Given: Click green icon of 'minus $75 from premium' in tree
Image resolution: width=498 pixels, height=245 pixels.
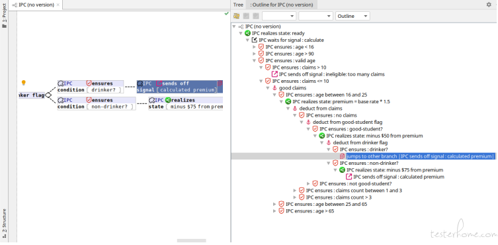Looking at the screenshot, I should (x=342, y=170).
